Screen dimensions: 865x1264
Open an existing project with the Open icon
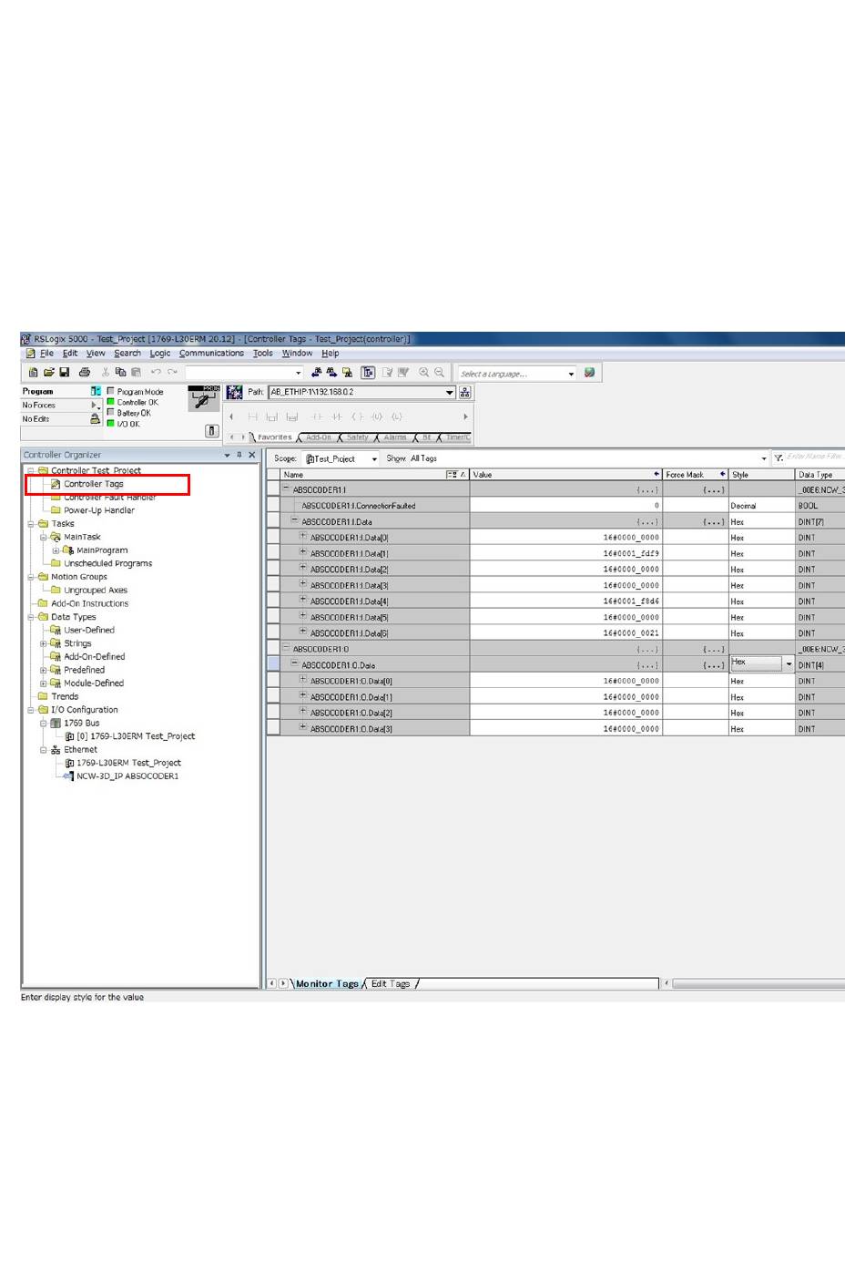[49, 373]
